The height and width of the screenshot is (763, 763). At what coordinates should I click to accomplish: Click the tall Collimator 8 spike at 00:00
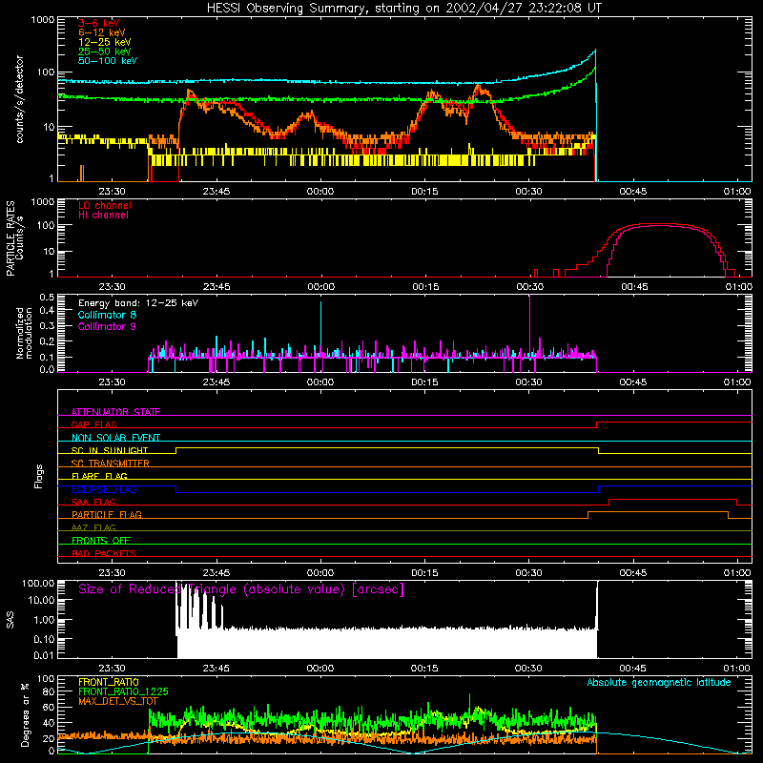pos(320,329)
